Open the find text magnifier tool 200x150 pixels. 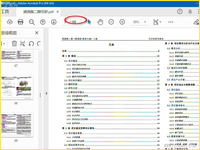coord(32,22)
